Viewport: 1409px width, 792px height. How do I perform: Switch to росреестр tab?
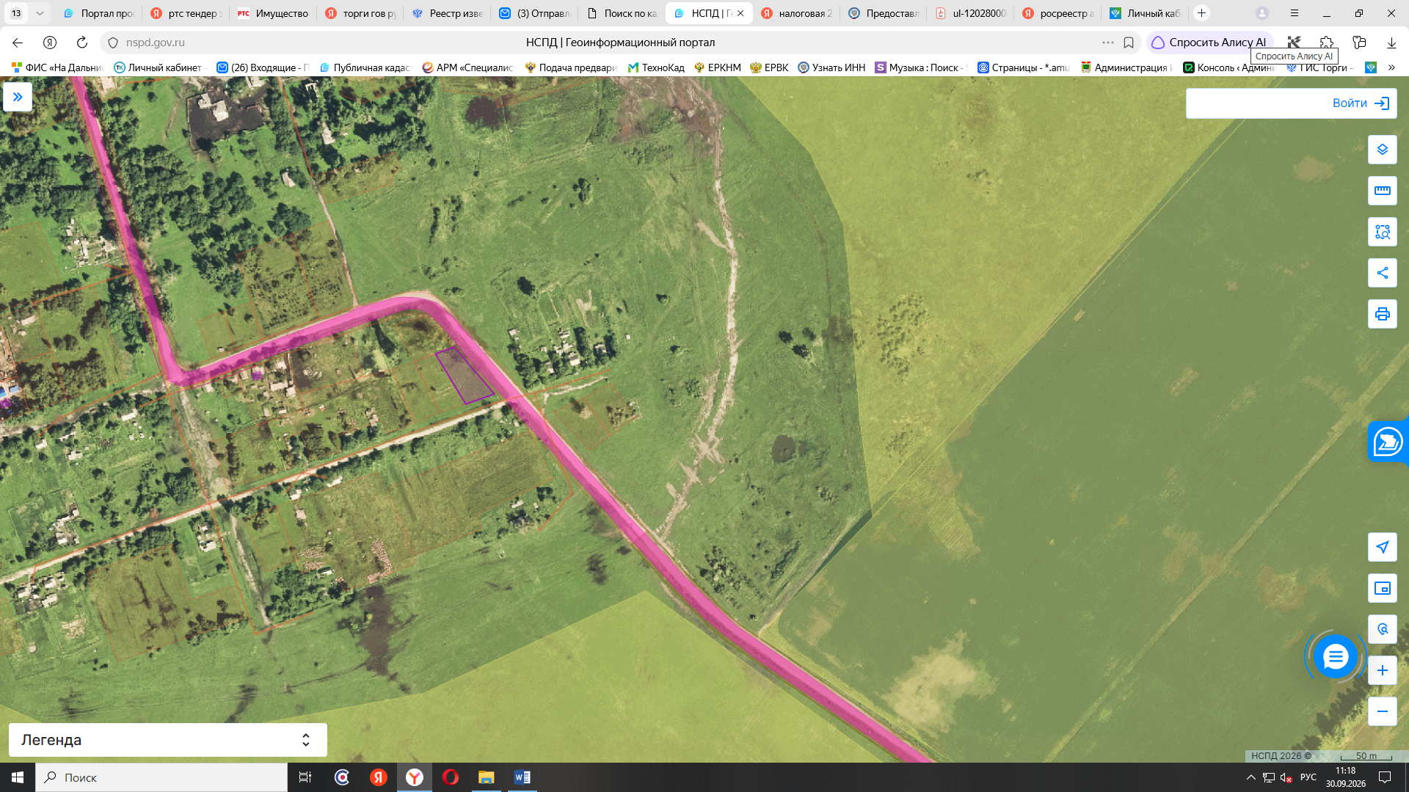1058,13
